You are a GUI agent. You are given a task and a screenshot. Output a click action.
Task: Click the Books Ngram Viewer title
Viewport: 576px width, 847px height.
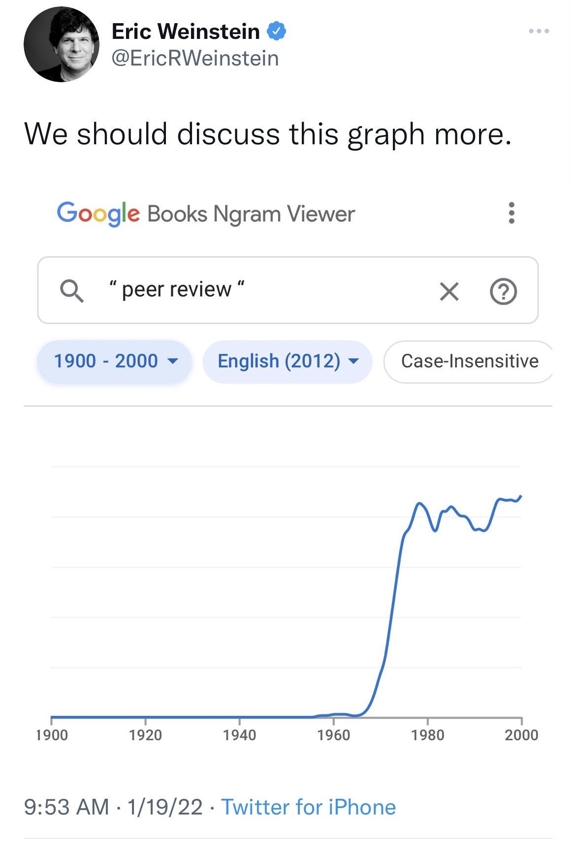tap(251, 214)
